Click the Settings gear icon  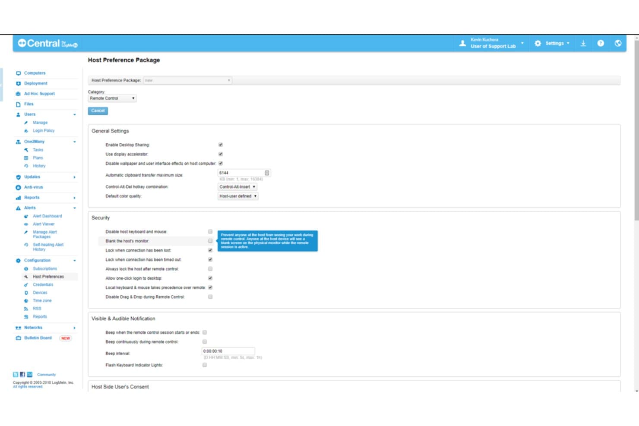click(x=538, y=43)
